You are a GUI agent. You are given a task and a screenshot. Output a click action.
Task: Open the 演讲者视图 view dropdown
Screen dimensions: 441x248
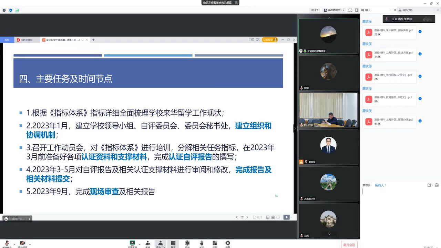point(334,10)
